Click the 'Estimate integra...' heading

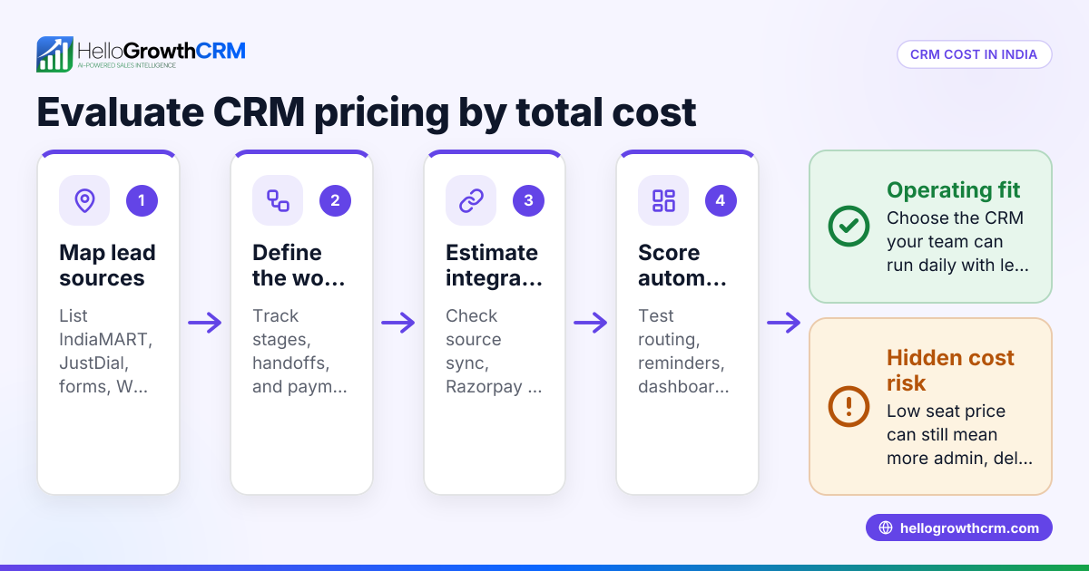(493, 266)
